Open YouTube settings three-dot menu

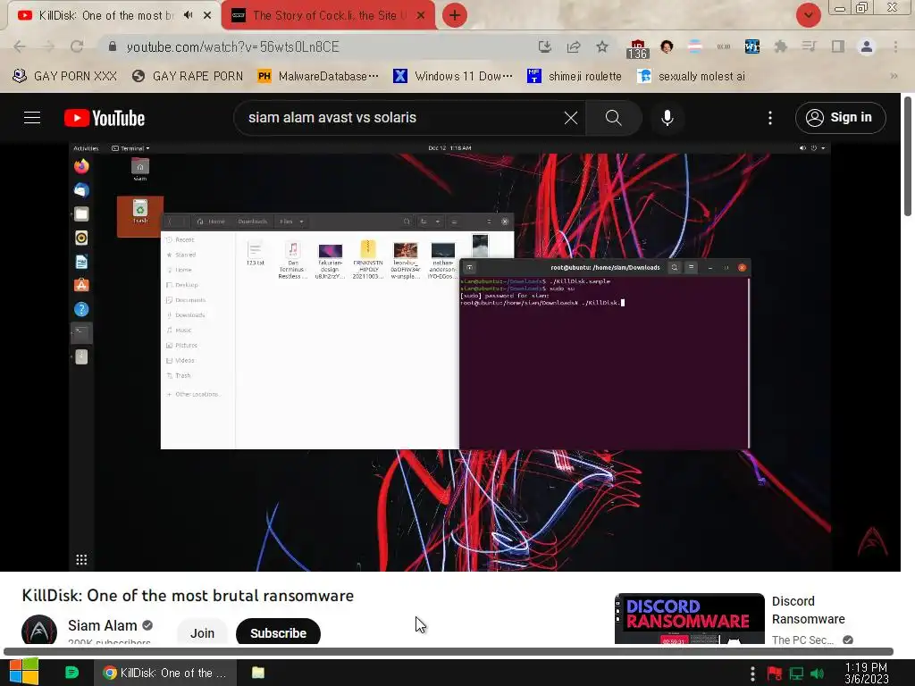pyautogui.click(x=769, y=118)
